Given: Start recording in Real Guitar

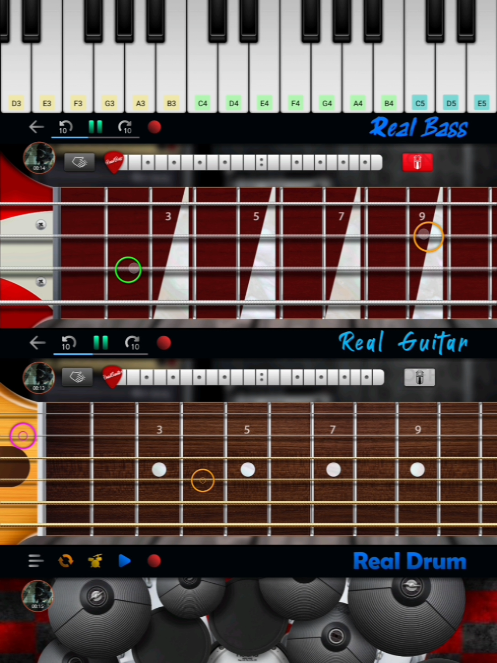Looking at the screenshot, I should [164, 343].
